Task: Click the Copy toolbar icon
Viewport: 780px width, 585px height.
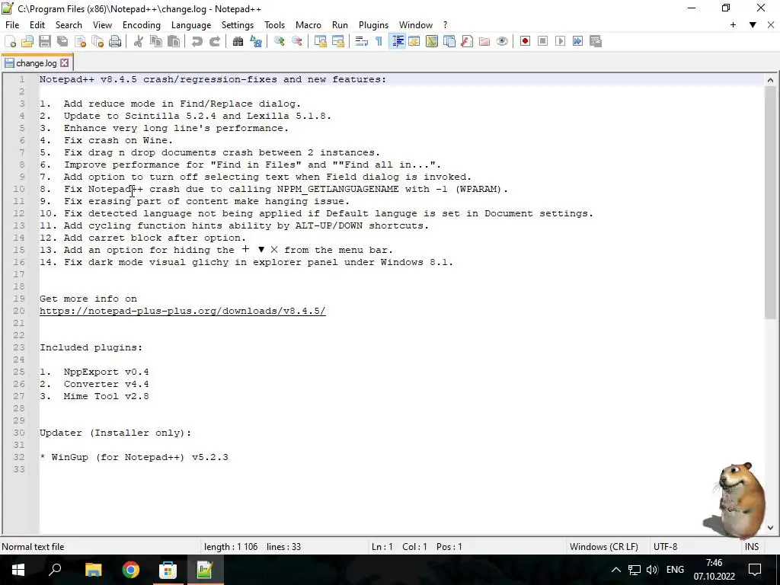Action: (155, 41)
